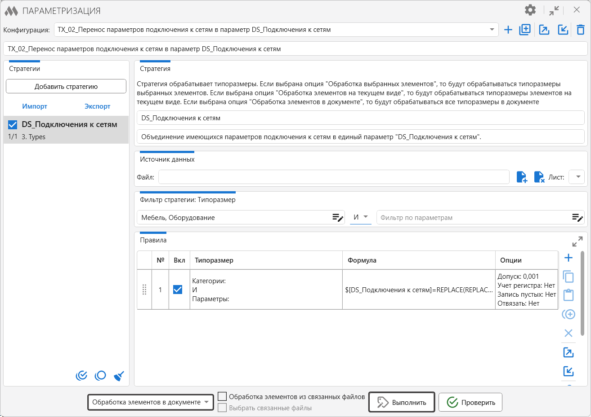This screenshot has width=591, height=417.
Task: Remove the attached data source file
Action: [539, 177]
